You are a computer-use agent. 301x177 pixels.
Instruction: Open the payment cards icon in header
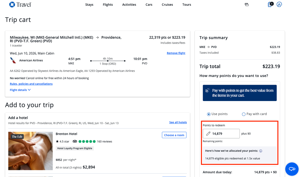coord(247,4)
